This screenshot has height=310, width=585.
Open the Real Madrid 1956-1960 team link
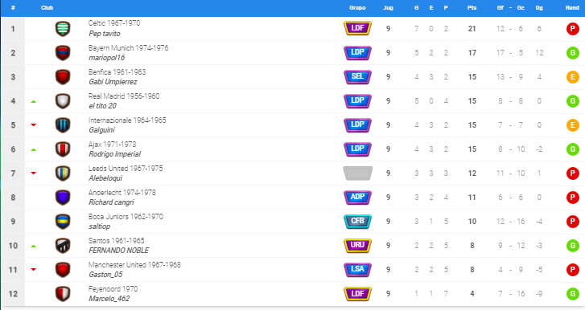coord(124,96)
